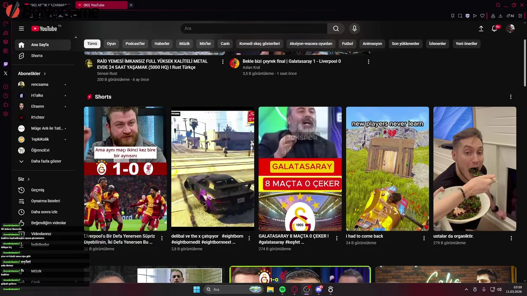Open Opera sidebar settings gear
The width and height of the screenshot is (527, 296).
coord(6,114)
